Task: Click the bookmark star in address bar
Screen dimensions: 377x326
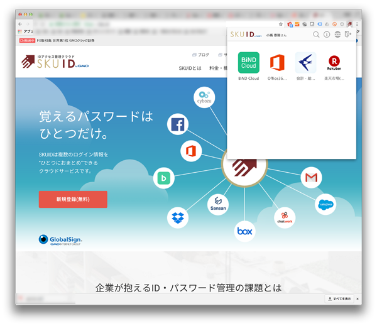Action: pyautogui.click(x=281, y=24)
